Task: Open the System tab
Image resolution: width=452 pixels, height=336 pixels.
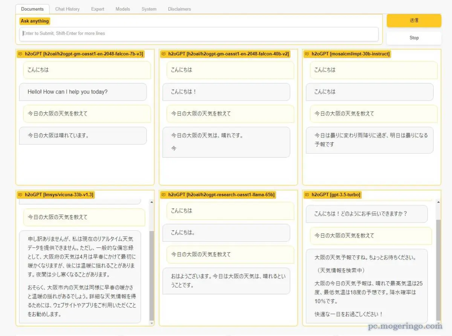Action: coord(149,9)
